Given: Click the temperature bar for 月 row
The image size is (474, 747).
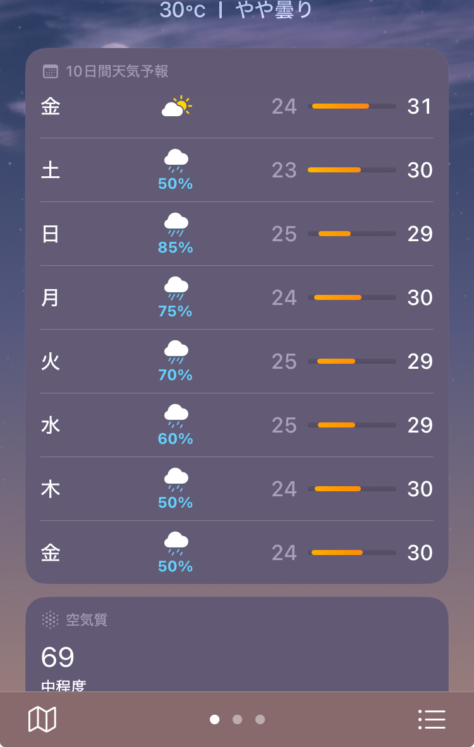Looking at the screenshot, I should 352,298.
